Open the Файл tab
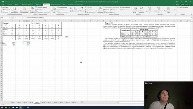Viewport: 193px width, 109px height. [x=3, y=5]
